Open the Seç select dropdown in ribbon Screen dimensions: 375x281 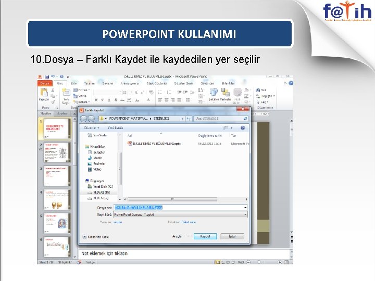262,102
